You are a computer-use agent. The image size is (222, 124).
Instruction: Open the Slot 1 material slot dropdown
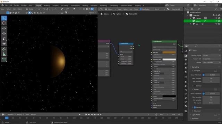click(159, 9)
